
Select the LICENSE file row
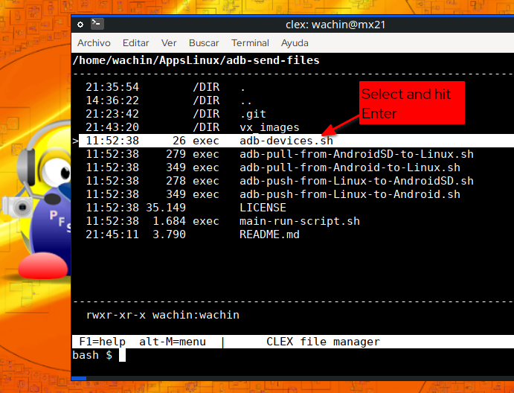pos(293,208)
